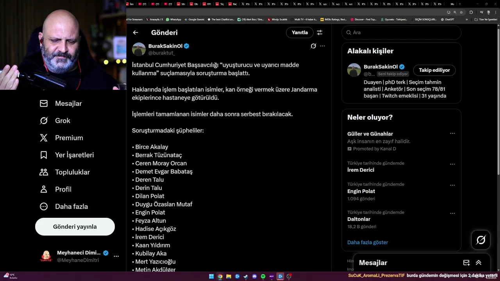500x281 pixels.
Task: Open account menu dots next to Meyhaneci Dimitri
Action: coord(116,256)
